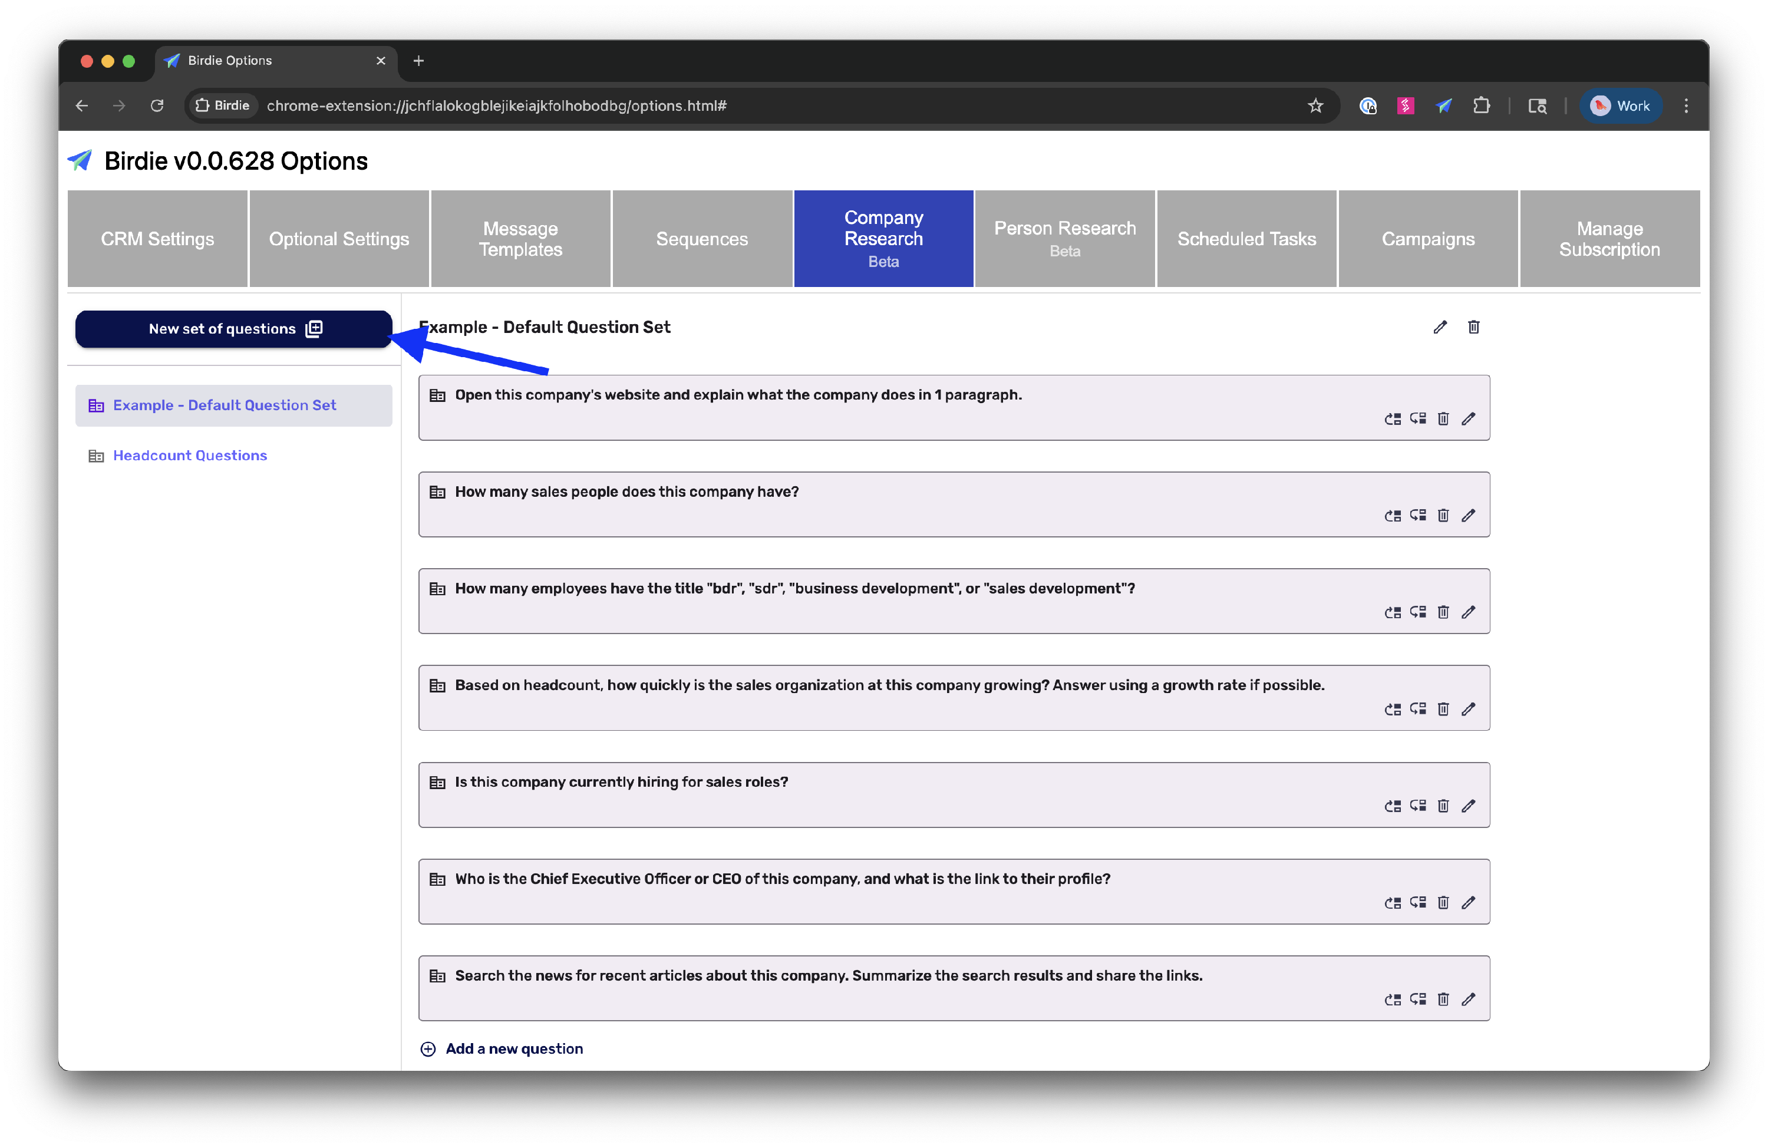Move up the recent news articles question
Viewport: 1768px width, 1148px height.
click(x=1392, y=999)
